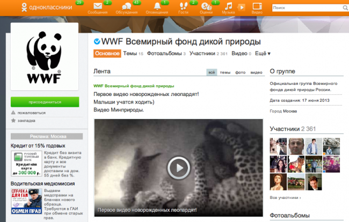Switch to the Видео group tab
The height and width of the screenshot is (222, 349).
(241, 54)
